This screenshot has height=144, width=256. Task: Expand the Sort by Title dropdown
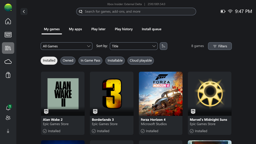coord(134,46)
